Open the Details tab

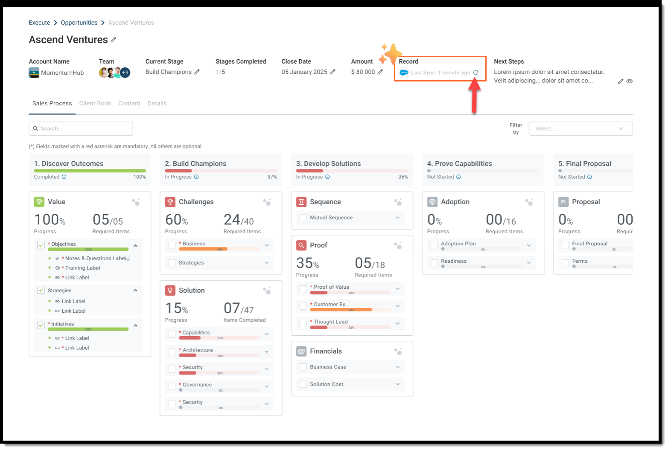[157, 103]
